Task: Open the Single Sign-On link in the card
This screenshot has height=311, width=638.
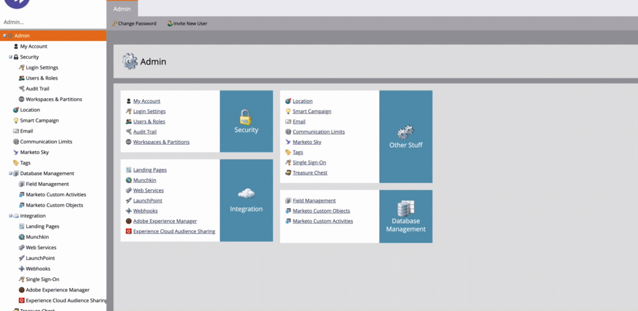Action: coord(309,163)
